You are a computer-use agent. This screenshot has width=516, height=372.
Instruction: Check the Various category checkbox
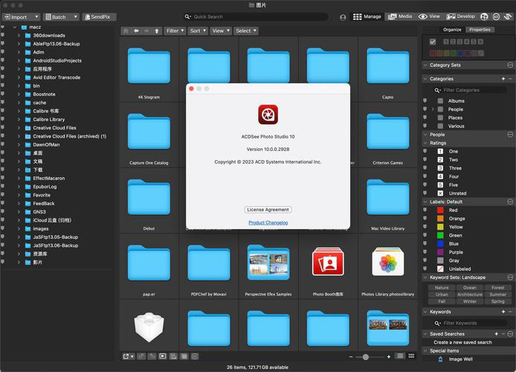[440, 126]
